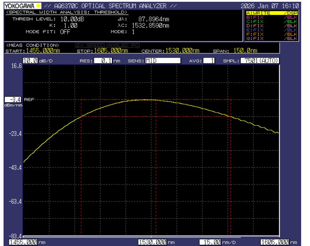The width and height of the screenshot is (310, 246).
Task: Click the 1605.000 nm stop axis field
Action: (x=275, y=242)
